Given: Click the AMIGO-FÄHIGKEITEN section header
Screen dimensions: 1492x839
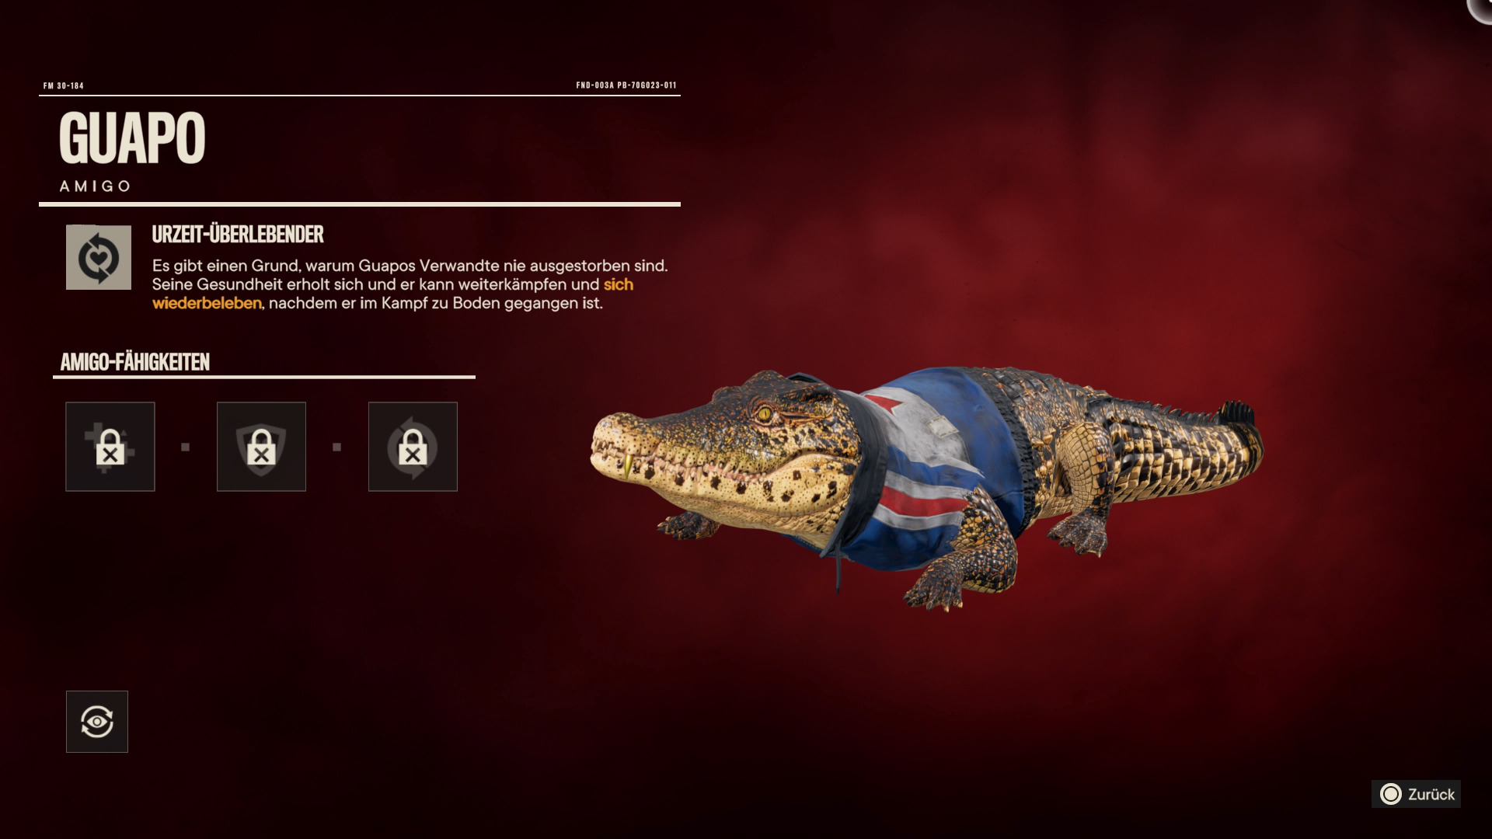Looking at the screenshot, I should pos(135,362).
